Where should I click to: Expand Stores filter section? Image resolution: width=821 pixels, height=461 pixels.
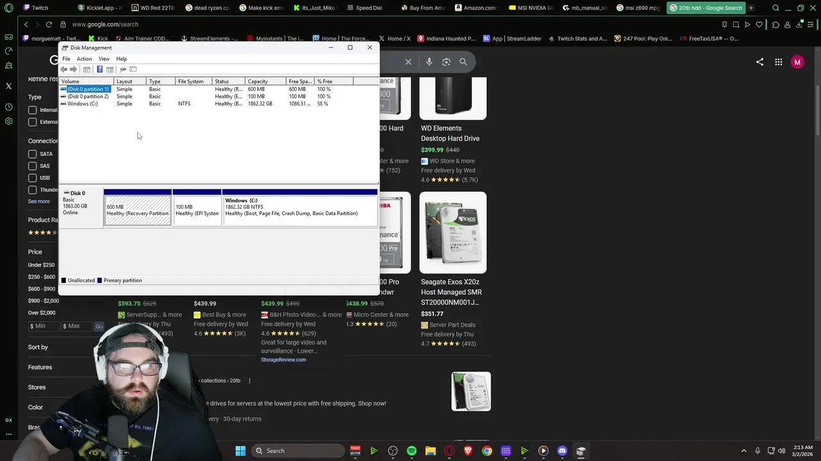(37, 387)
